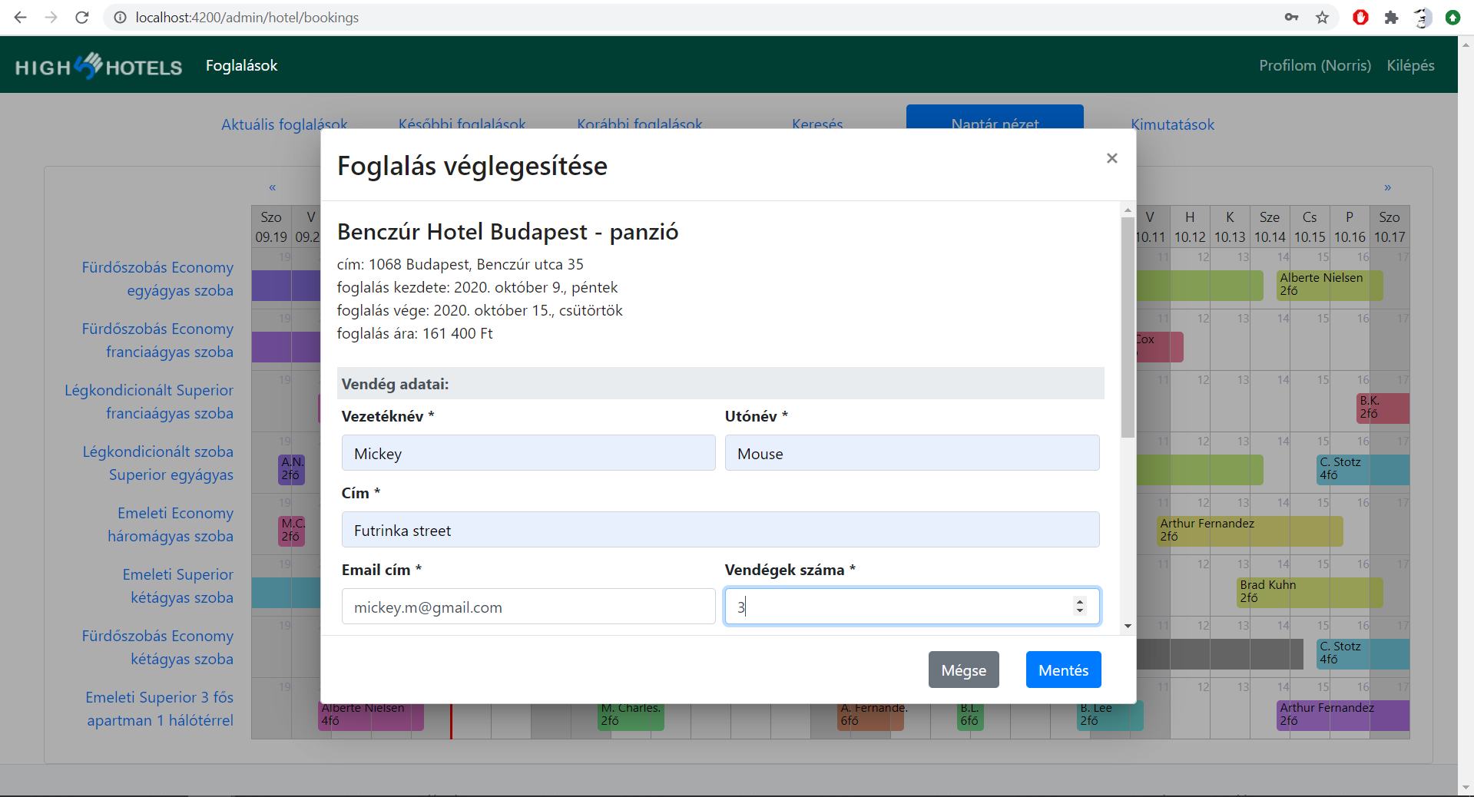
Task: Select the A.N. 2fő booking block
Action: [x=291, y=469]
